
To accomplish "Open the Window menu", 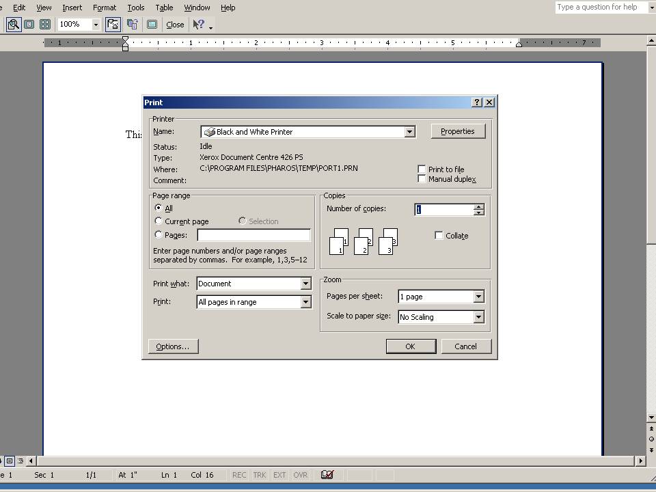I will pyautogui.click(x=197, y=8).
